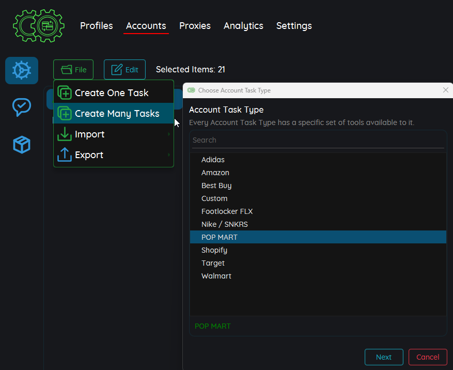This screenshot has width=453, height=370.
Task: Click the Create One Task plus icon
Action: pyautogui.click(x=65, y=93)
